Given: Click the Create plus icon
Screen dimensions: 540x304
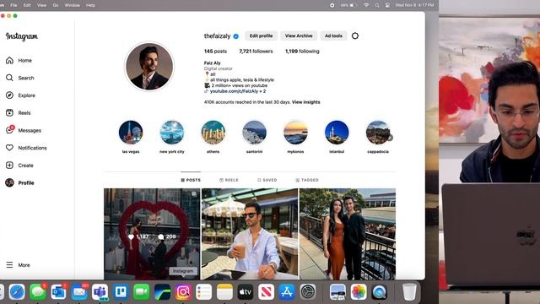Looking at the screenshot, I should (x=9, y=166).
